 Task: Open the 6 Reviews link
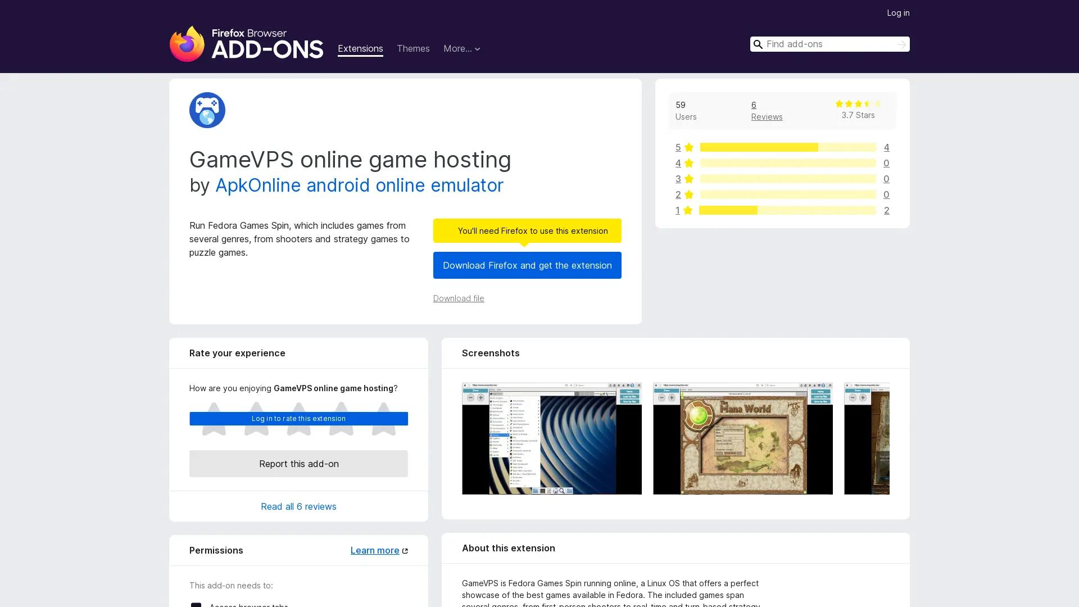pyautogui.click(x=767, y=111)
